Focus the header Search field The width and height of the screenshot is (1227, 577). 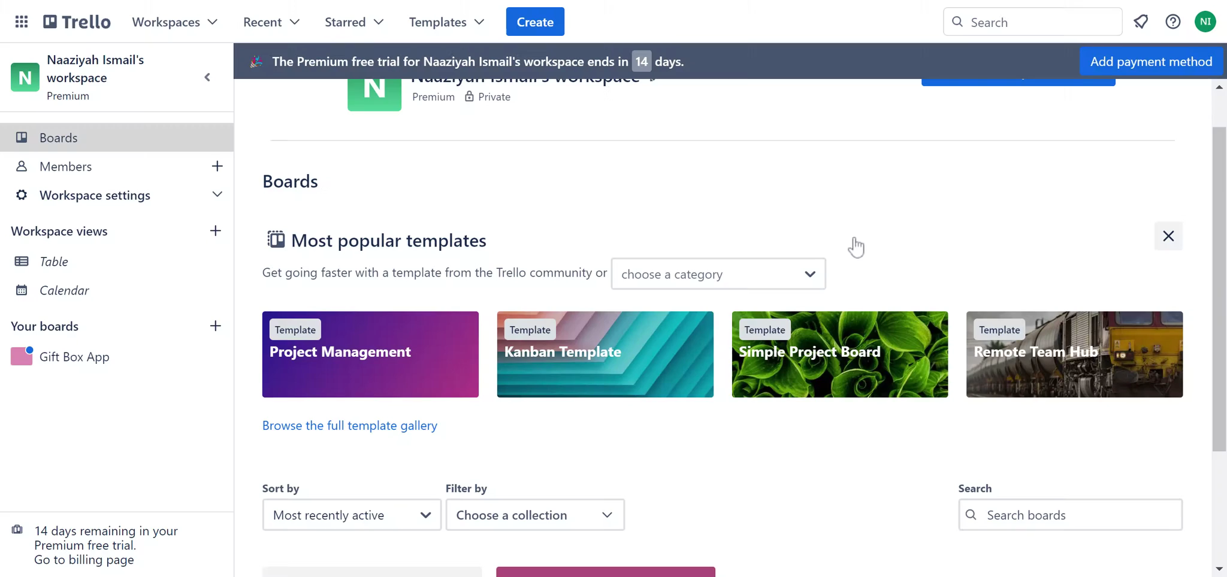tap(1033, 22)
